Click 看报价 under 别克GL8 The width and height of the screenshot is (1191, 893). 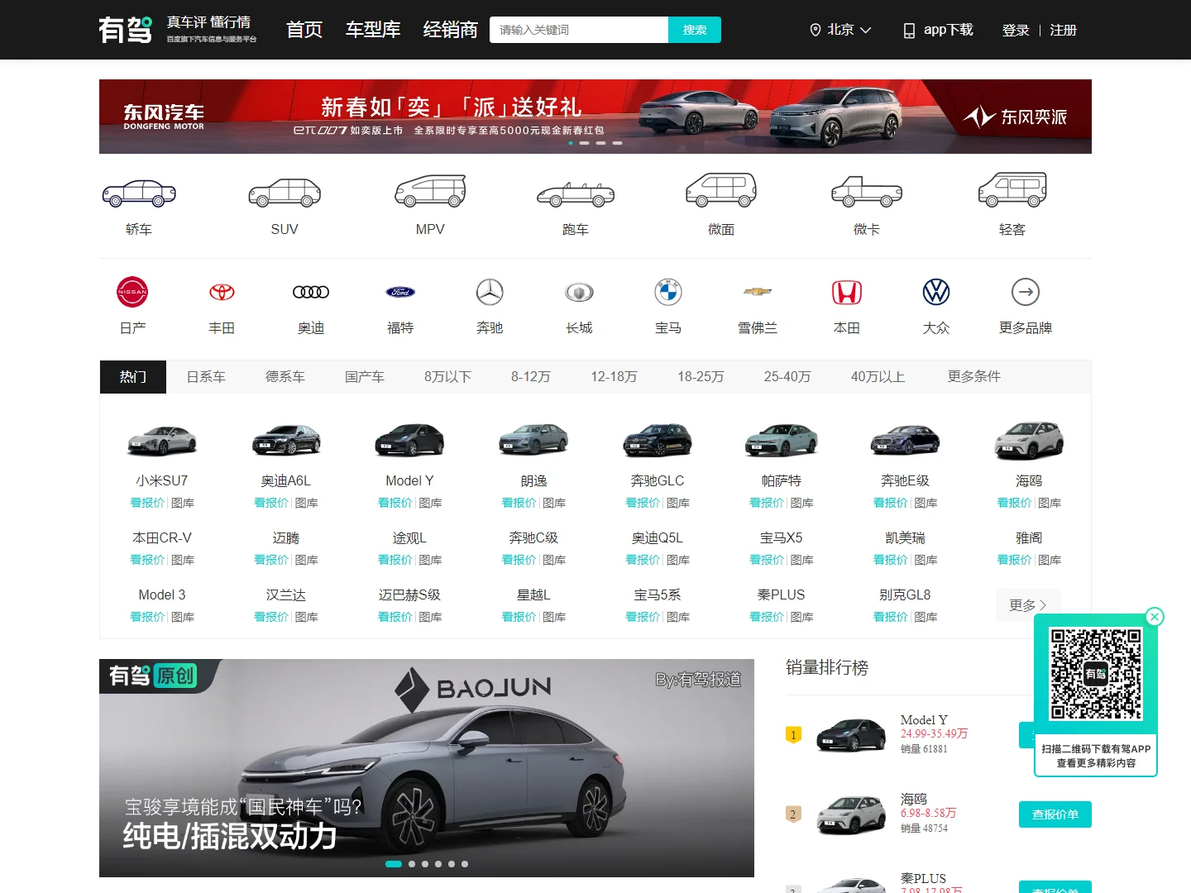point(891,617)
